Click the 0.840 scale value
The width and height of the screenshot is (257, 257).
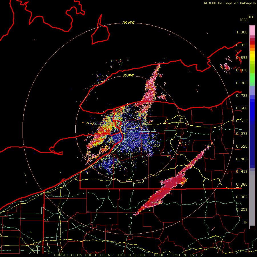click(x=242, y=70)
